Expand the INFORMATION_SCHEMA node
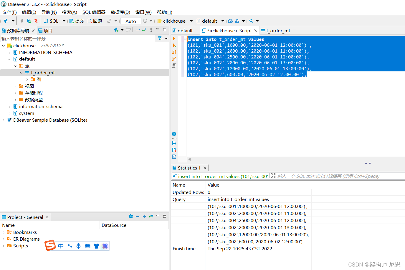This screenshot has height=270, width=405. click(9, 52)
